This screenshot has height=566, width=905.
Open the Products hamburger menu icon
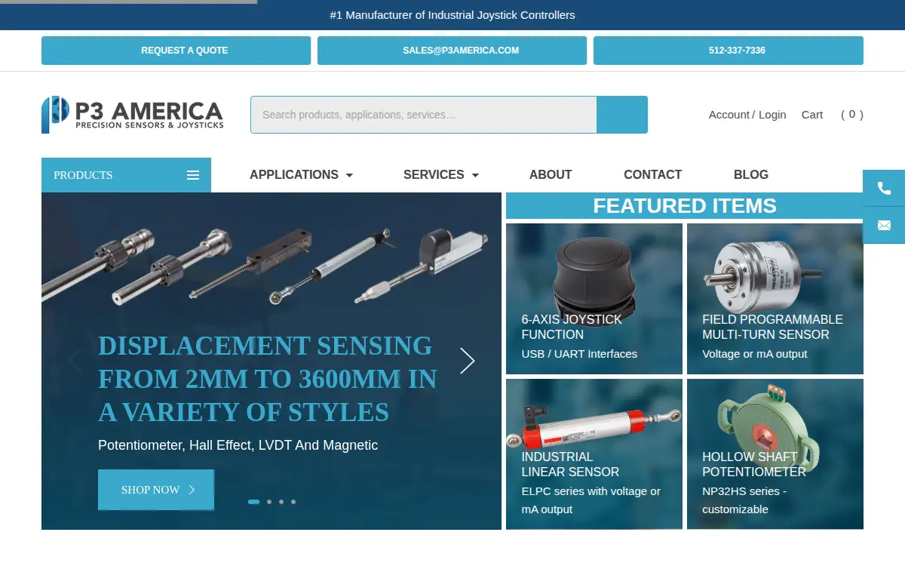[193, 175]
